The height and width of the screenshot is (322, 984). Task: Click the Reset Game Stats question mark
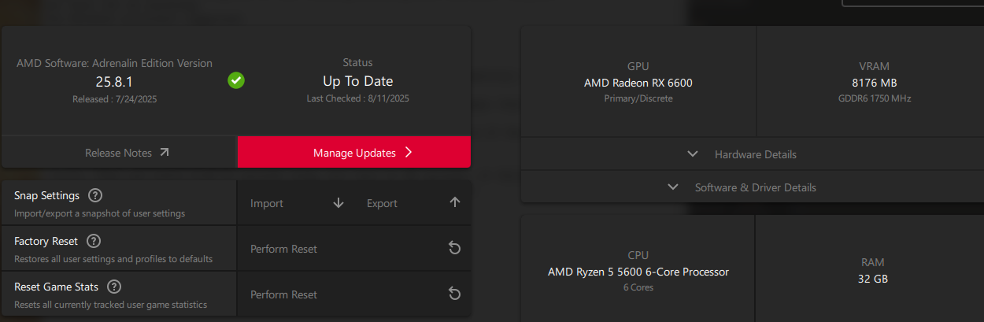click(x=114, y=287)
